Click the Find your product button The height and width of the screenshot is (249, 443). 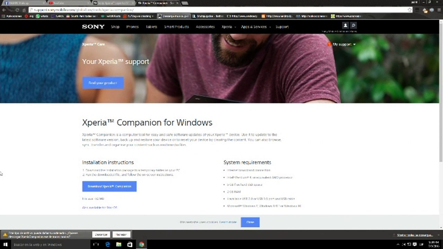[103, 83]
